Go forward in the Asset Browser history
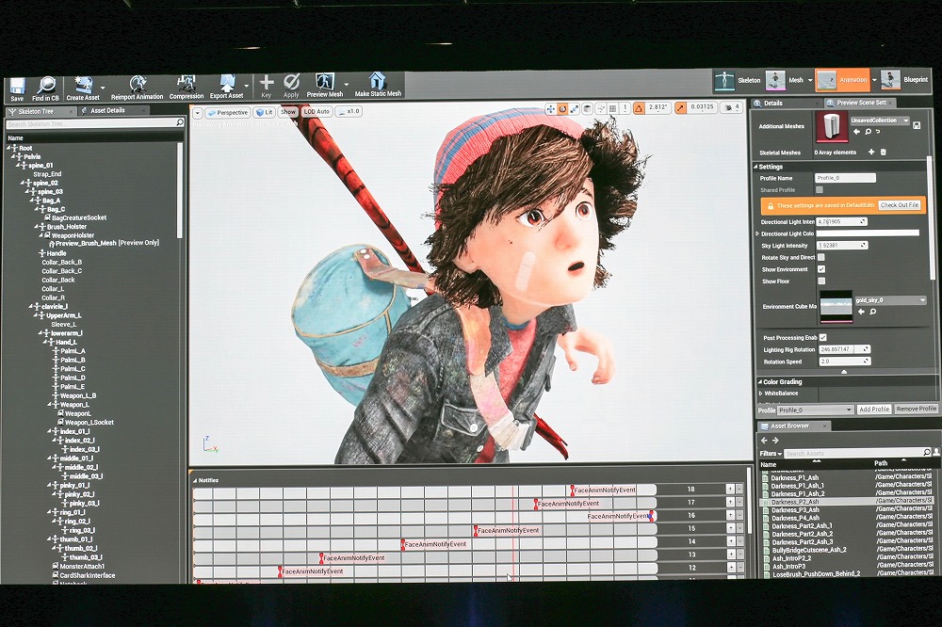This screenshot has height=627, width=942. coord(775,441)
